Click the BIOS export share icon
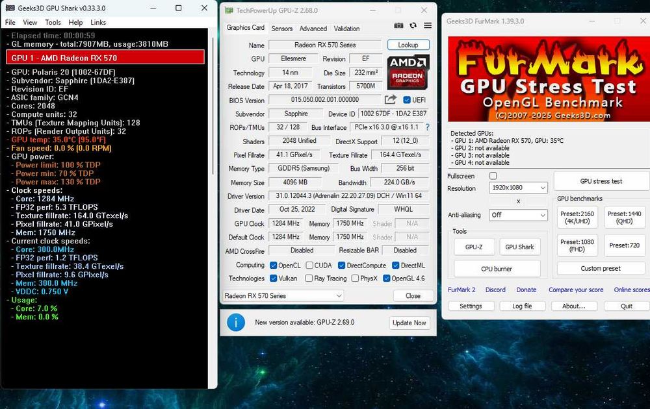650x409 pixels. (x=390, y=99)
